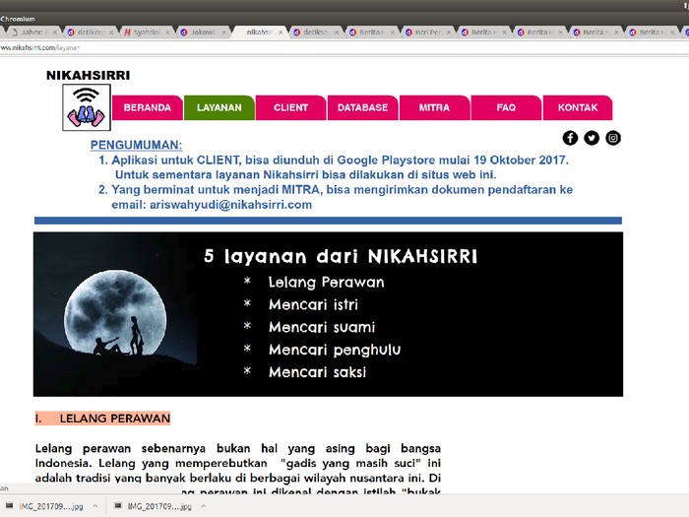Click the Nikahsirri logo image
Screen dimensions: 689x517
pyautogui.click(x=87, y=107)
